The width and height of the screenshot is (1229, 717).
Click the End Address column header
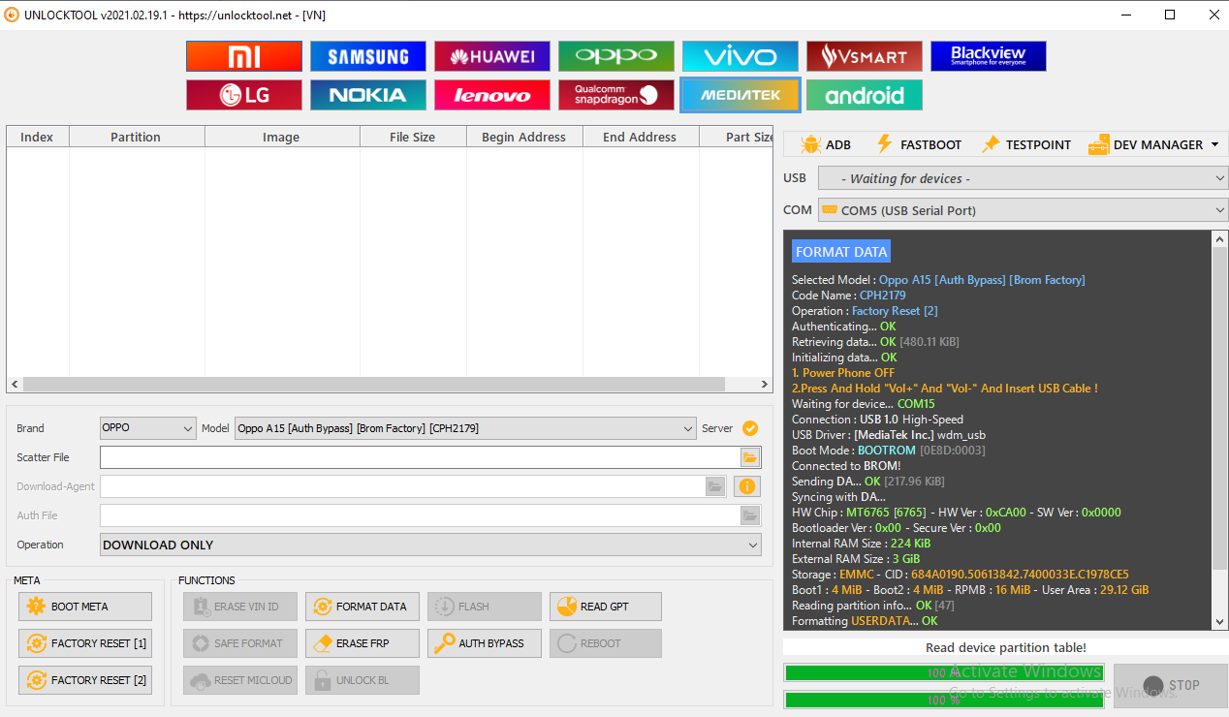(x=640, y=137)
